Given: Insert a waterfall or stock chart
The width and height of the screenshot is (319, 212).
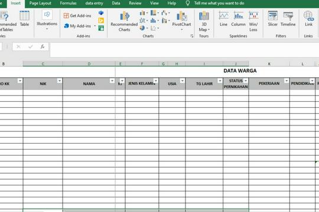Looking at the screenshot, I should click(x=165, y=13).
